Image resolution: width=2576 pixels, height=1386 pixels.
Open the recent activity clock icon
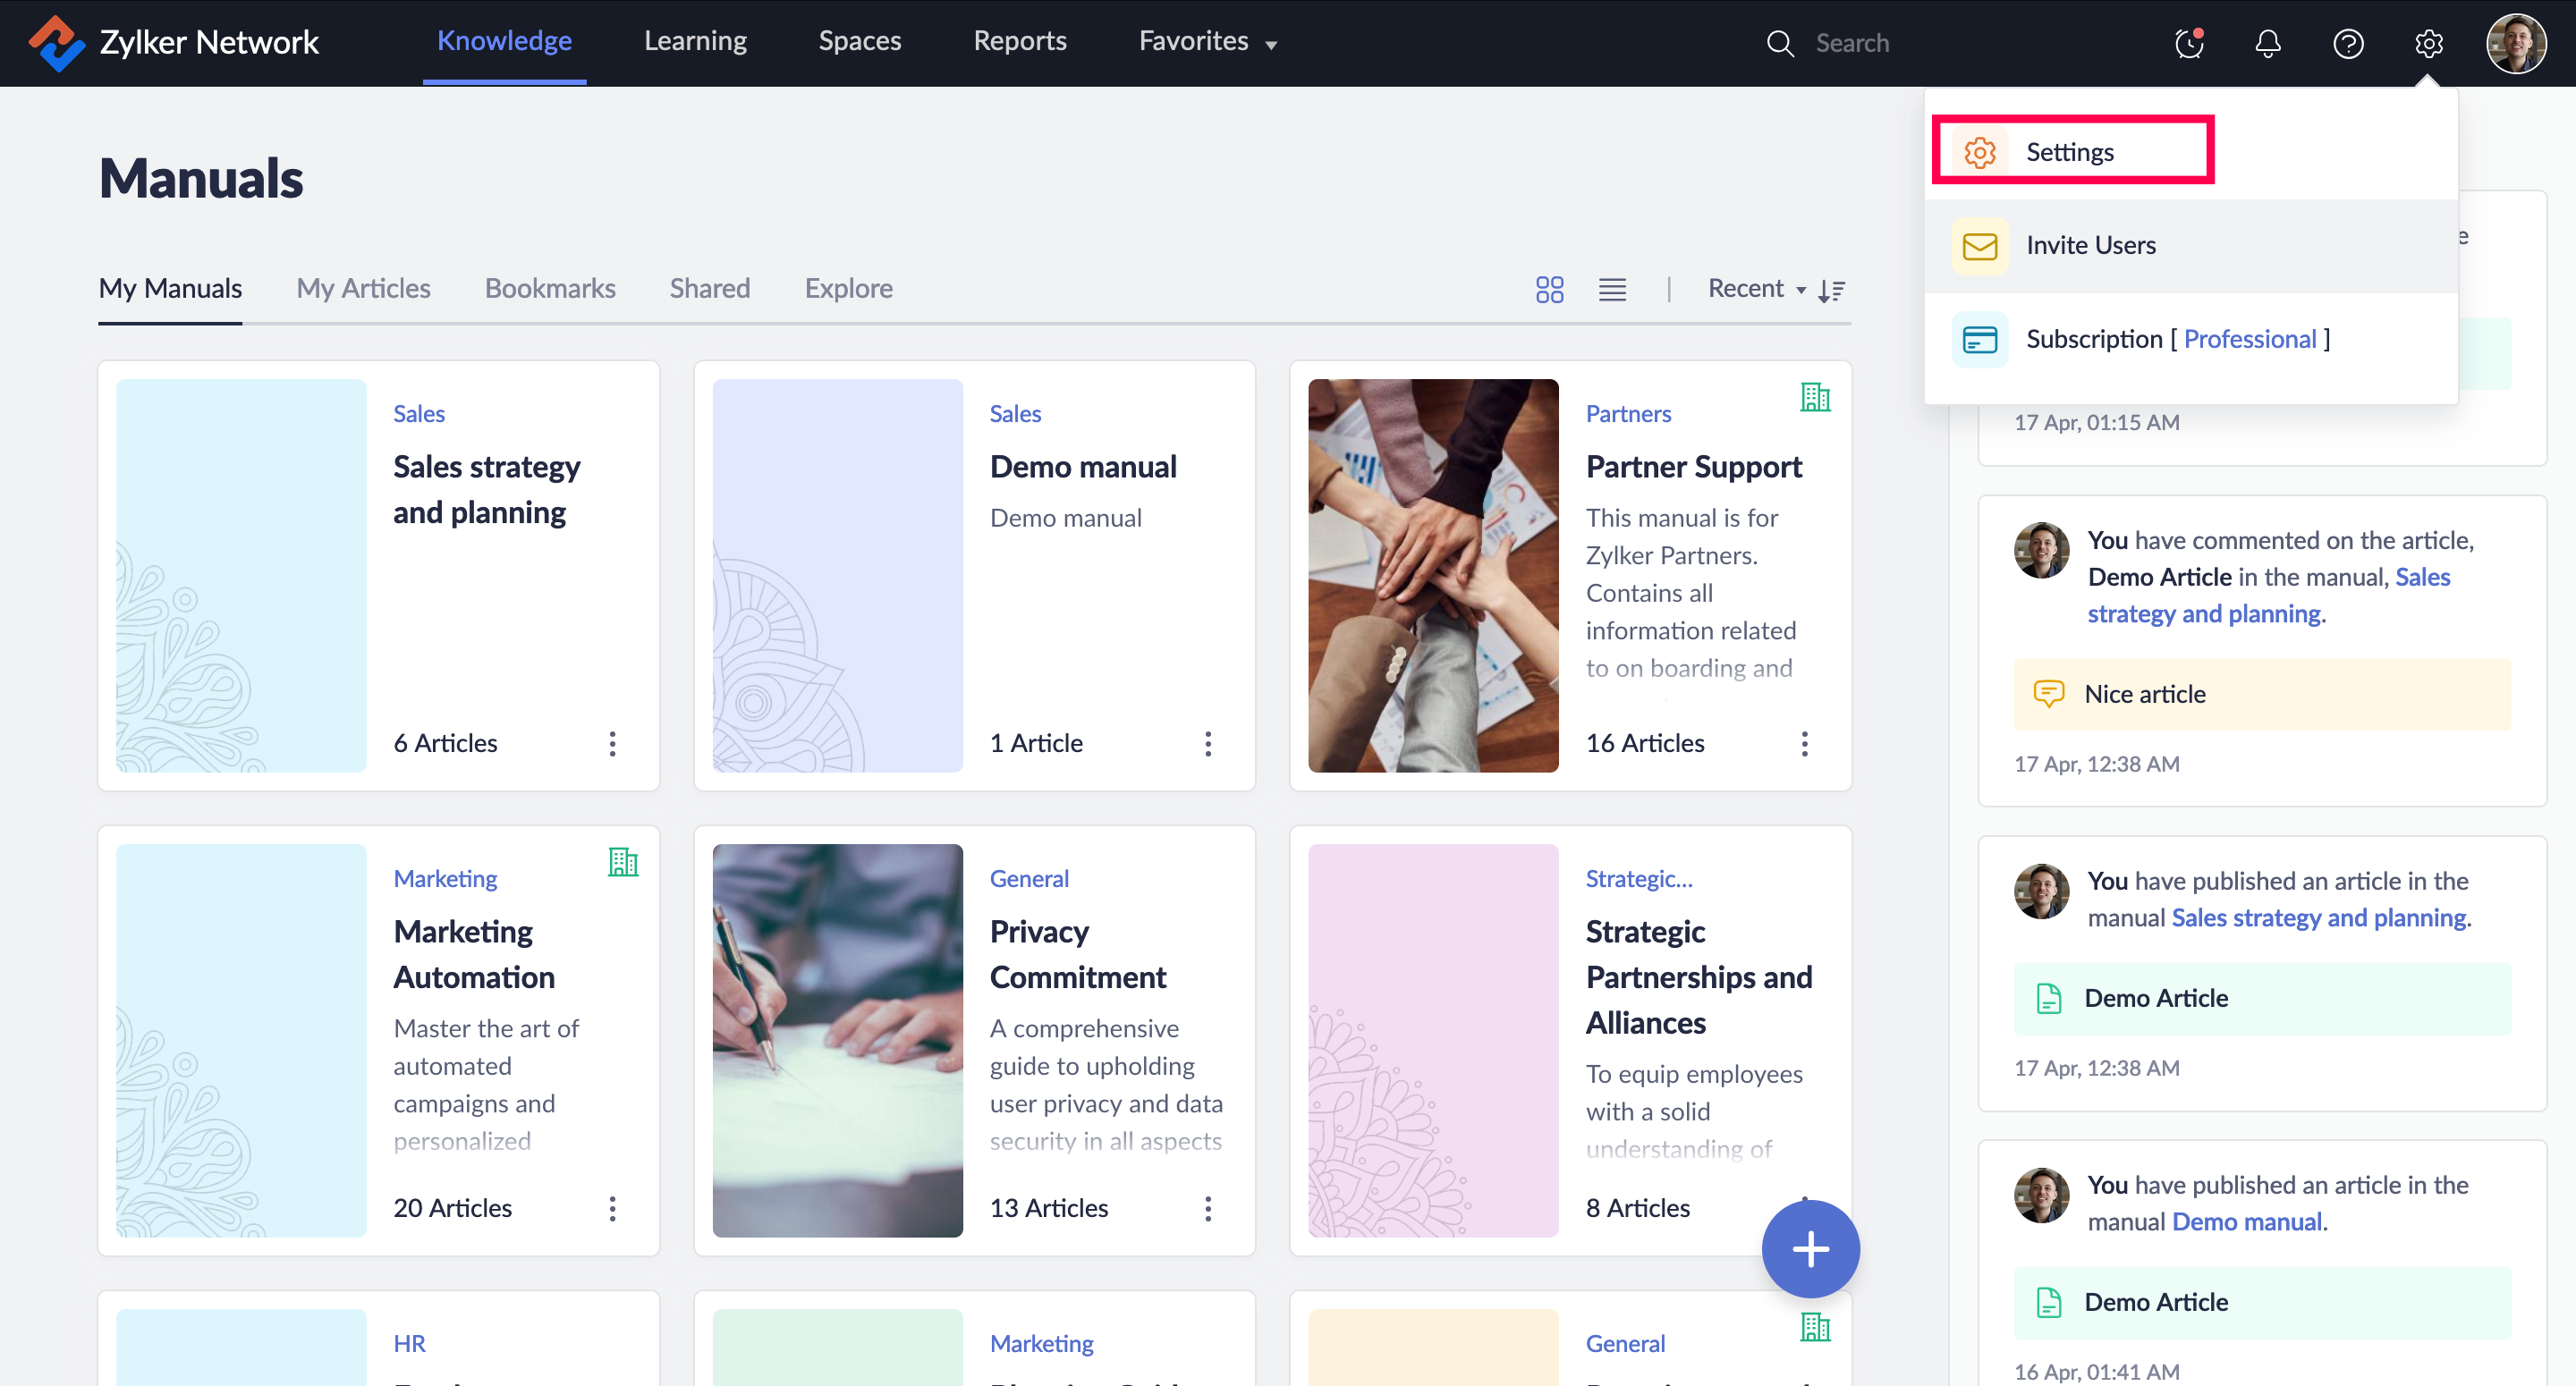click(2188, 43)
